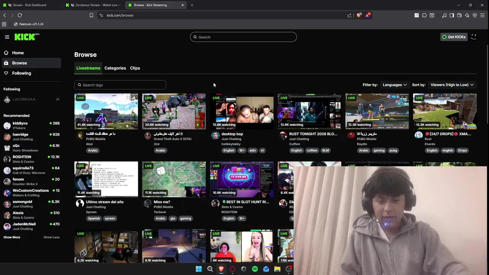Open the BEST IN SLOT HUNT stream thumbnail
The width and height of the screenshot is (489, 275).
pos(242,179)
